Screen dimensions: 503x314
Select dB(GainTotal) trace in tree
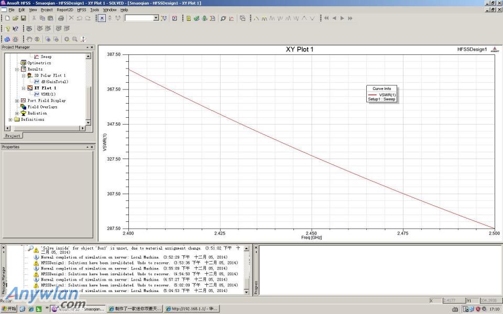pyautogui.click(x=54, y=82)
